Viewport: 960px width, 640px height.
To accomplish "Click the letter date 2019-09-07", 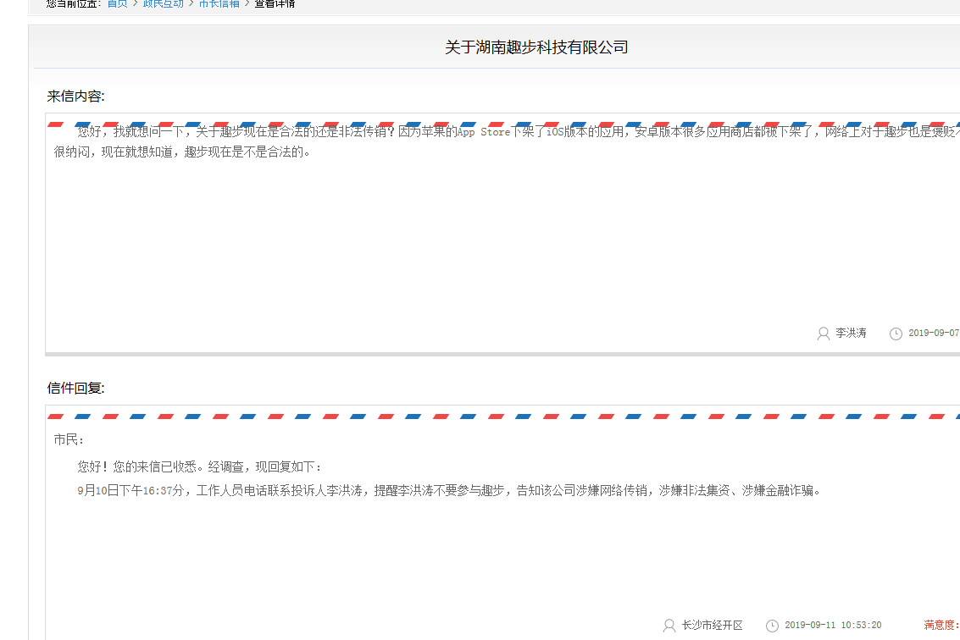I will pos(934,333).
